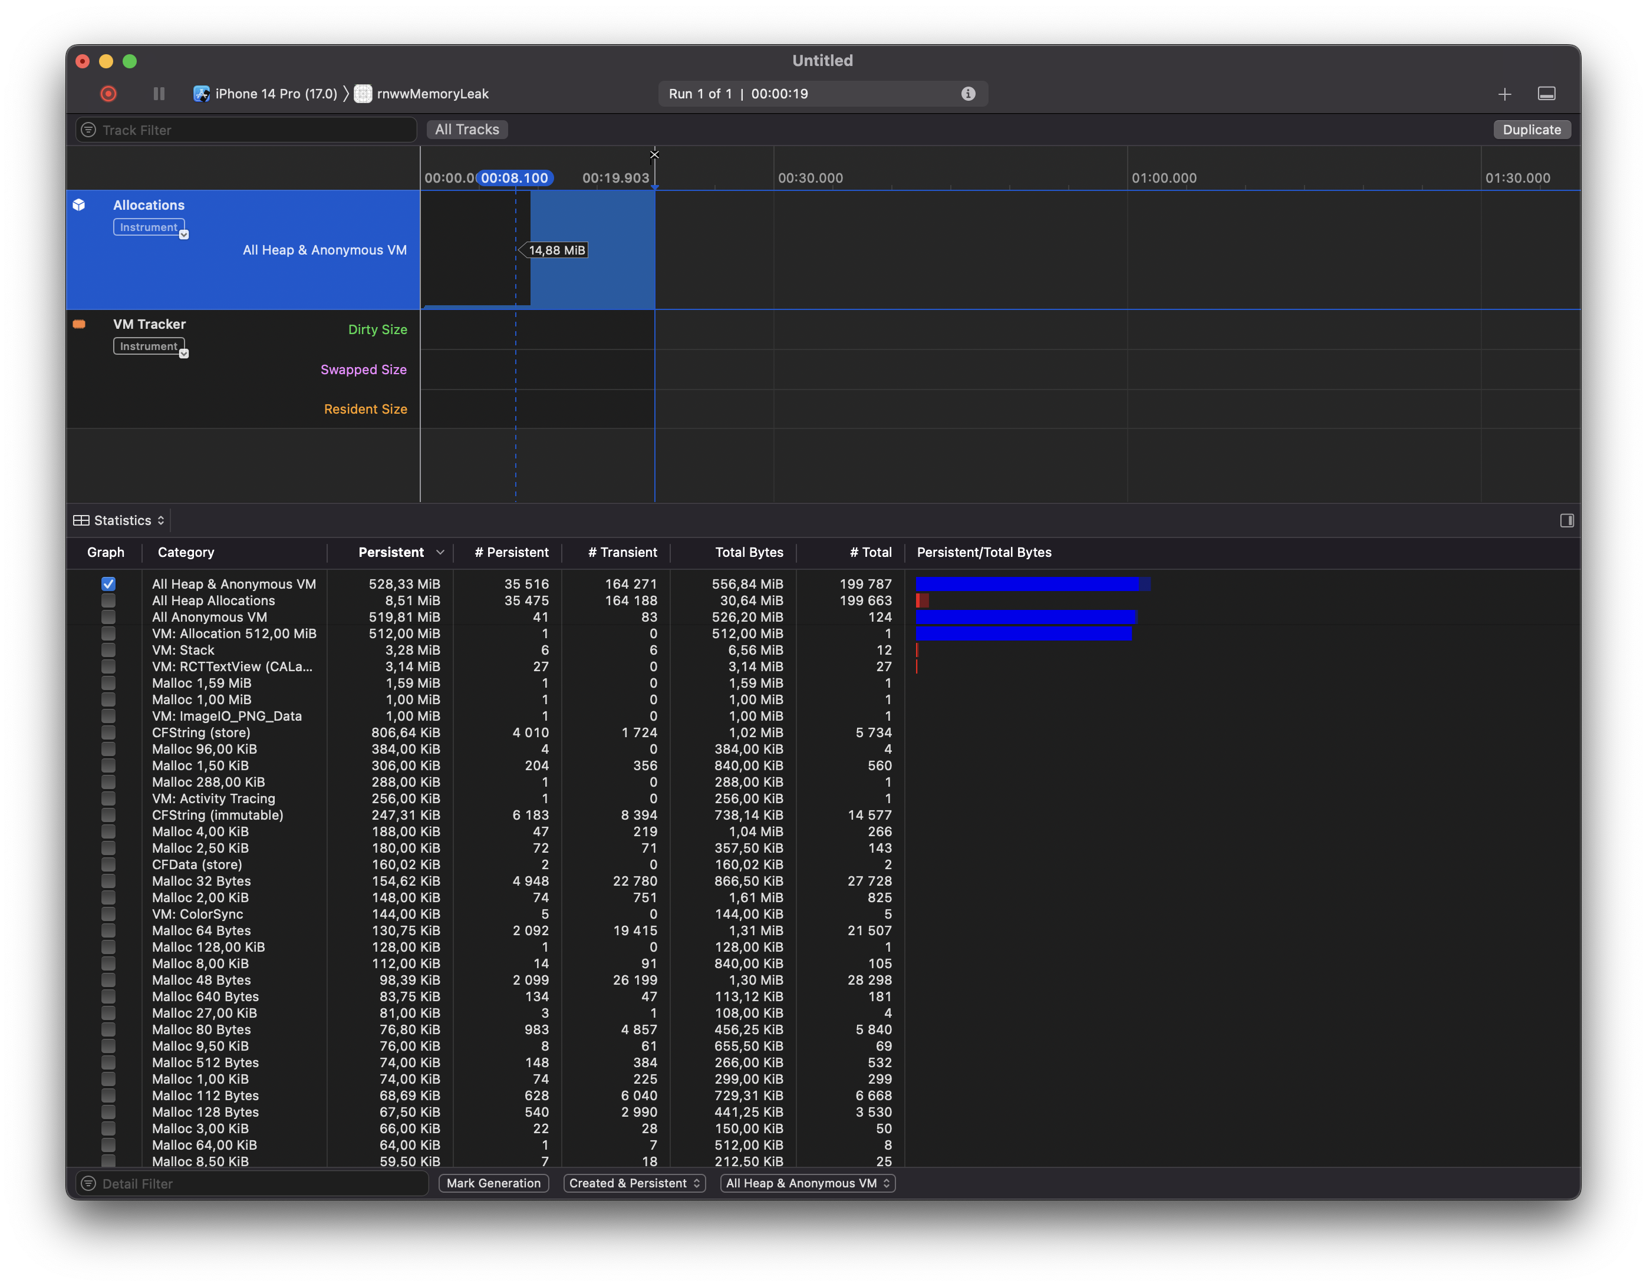Screen dimensions: 1647x1287
Task: Click the VM Tracker orange icon
Action: [x=79, y=324]
